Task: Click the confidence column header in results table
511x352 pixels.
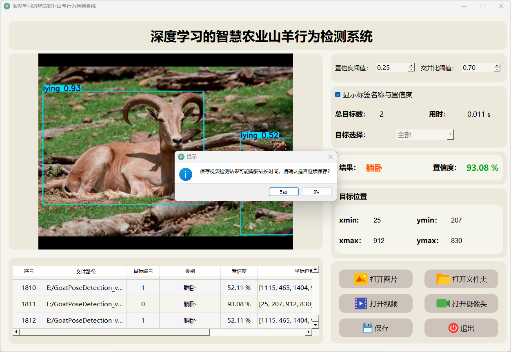Action: click(x=239, y=271)
